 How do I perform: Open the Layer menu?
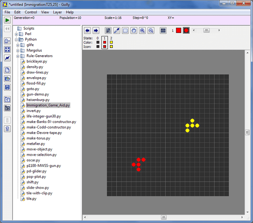tap(57, 12)
